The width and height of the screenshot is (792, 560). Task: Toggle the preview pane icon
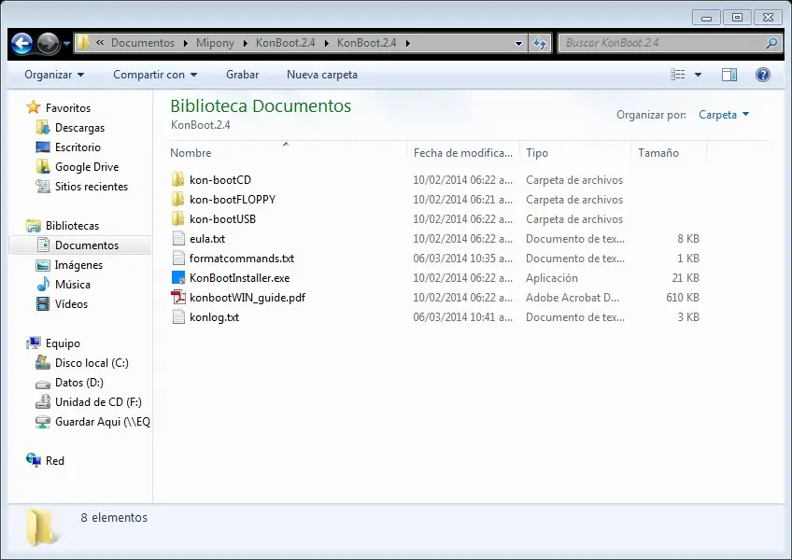[x=728, y=75]
